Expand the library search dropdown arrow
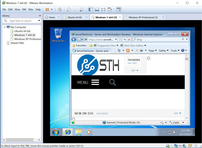Image resolution: width=202 pixels, height=148 pixels. pyautogui.click(x=39, y=21)
